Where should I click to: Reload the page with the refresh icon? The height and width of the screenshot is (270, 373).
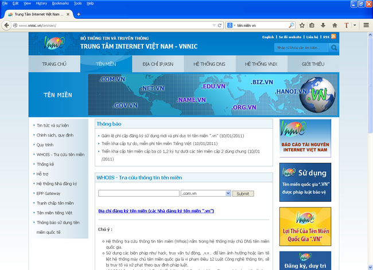point(220,25)
